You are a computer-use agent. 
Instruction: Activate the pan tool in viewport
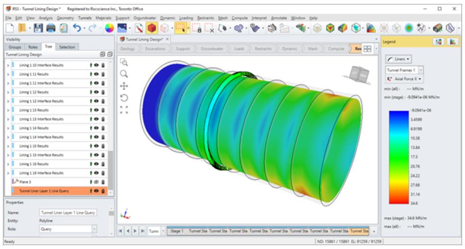coord(124,86)
